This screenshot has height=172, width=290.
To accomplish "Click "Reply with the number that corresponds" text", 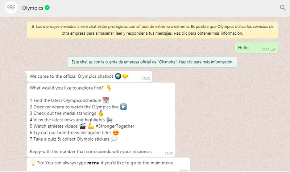I will click(x=91, y=151).
